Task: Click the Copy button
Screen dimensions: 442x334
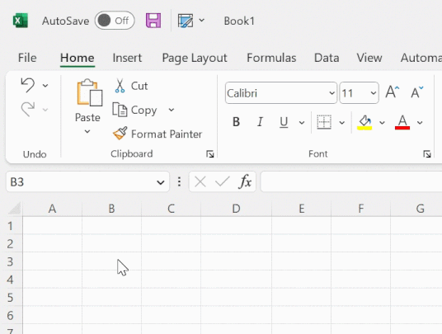Action: 134,110
